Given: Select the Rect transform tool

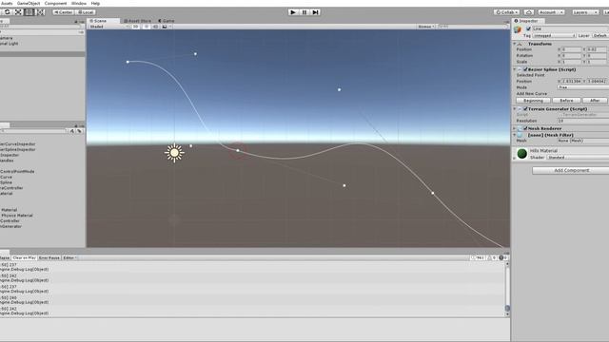Looking at the screenshot, I should click(x=29, y=12).
